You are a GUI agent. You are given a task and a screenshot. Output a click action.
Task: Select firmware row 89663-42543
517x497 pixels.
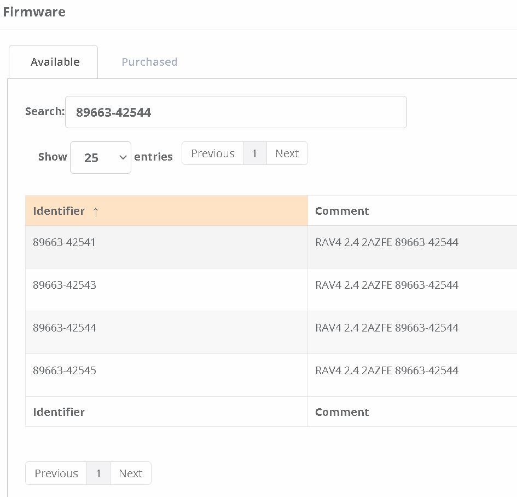coord(65,285)
